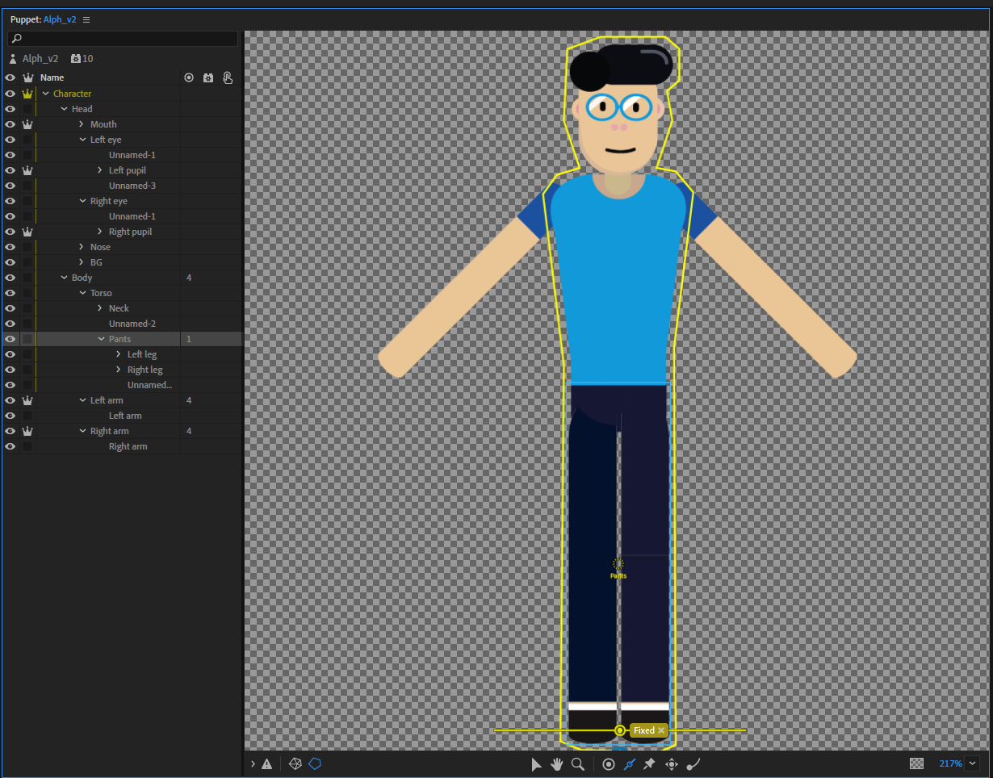Viewport: 993px width, 778px height.
Task: Open the panel menu next to Alph_v2
Action: (x=86, y=19)
